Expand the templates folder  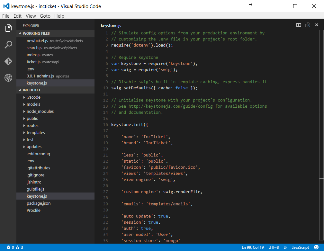pos(35,132)
